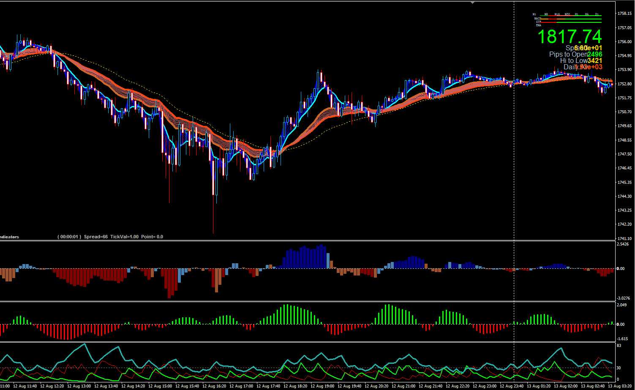Click the 1742.20 price scale label
635x390 pixels.
tap(624, 224)
